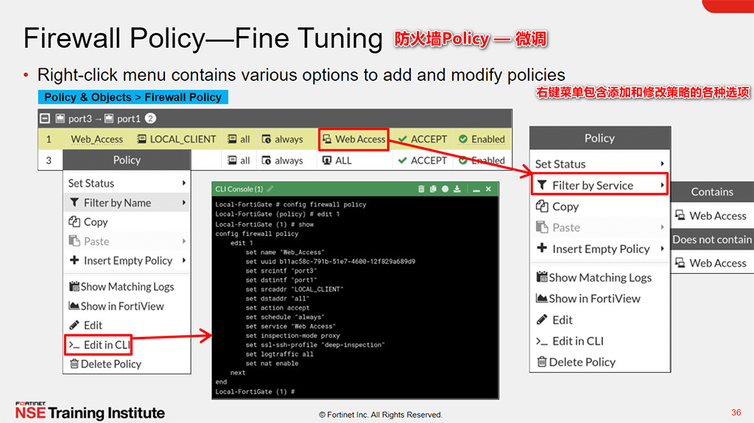
Task: Click Copy in the right Policy menu
Action: pos(599,206)
